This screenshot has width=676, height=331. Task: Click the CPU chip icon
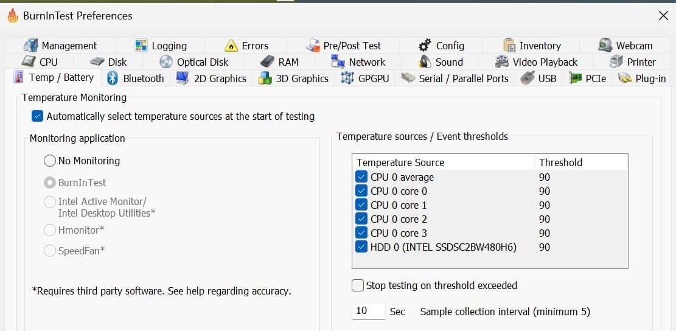[x=29, y=61]
